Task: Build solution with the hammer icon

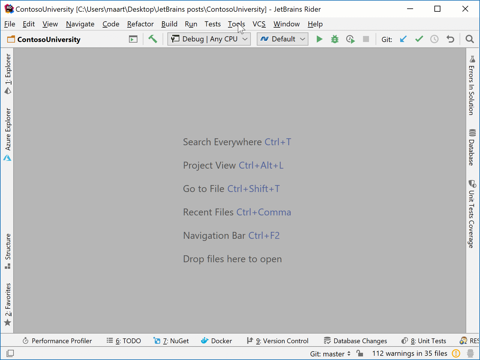Action: click(153, 39)
